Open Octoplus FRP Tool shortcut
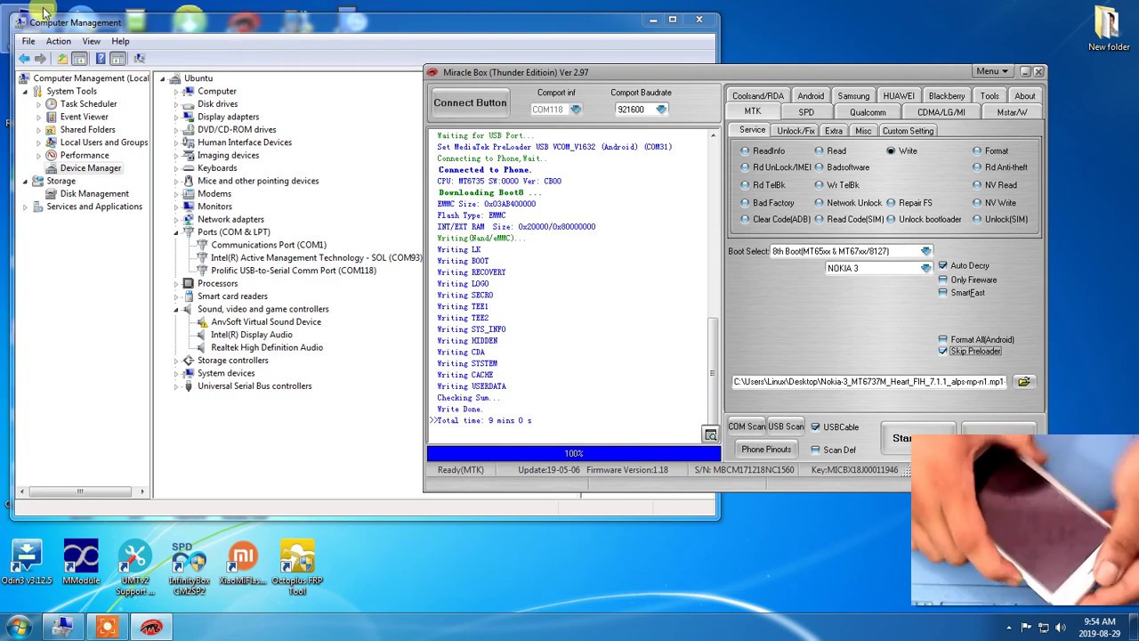This screenshot has height=641, width=1139. point(297,568)
